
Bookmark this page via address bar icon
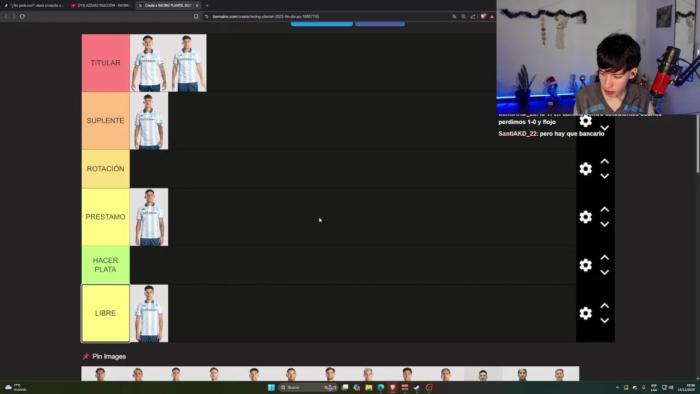(x=196, y=16)
